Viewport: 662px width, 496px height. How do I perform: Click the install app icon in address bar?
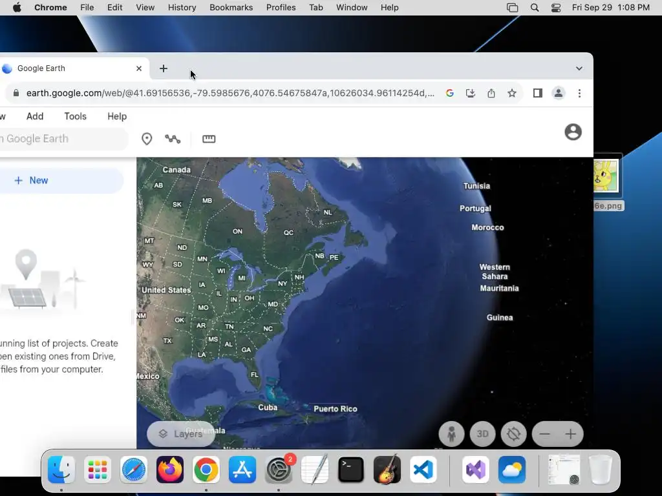(471, 93)
